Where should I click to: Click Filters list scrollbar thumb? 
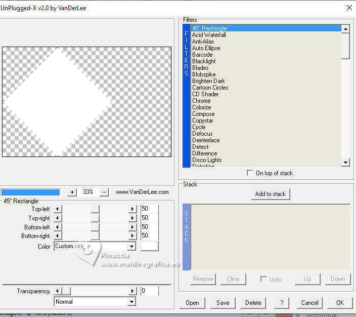pos(345,46)
